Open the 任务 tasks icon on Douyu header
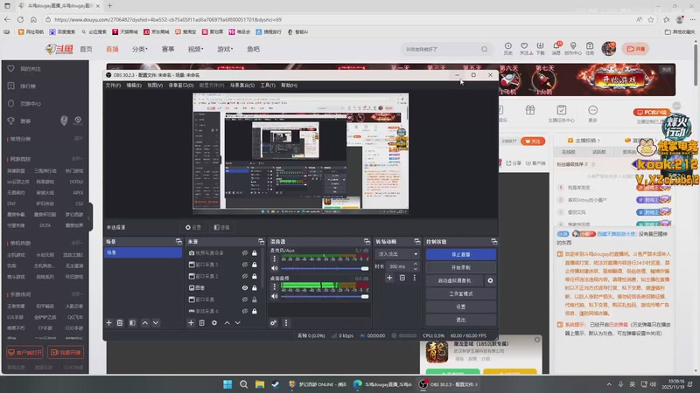The height and width of the screenshot is (393, 700). pyautogui.click(x=590, y=48)
